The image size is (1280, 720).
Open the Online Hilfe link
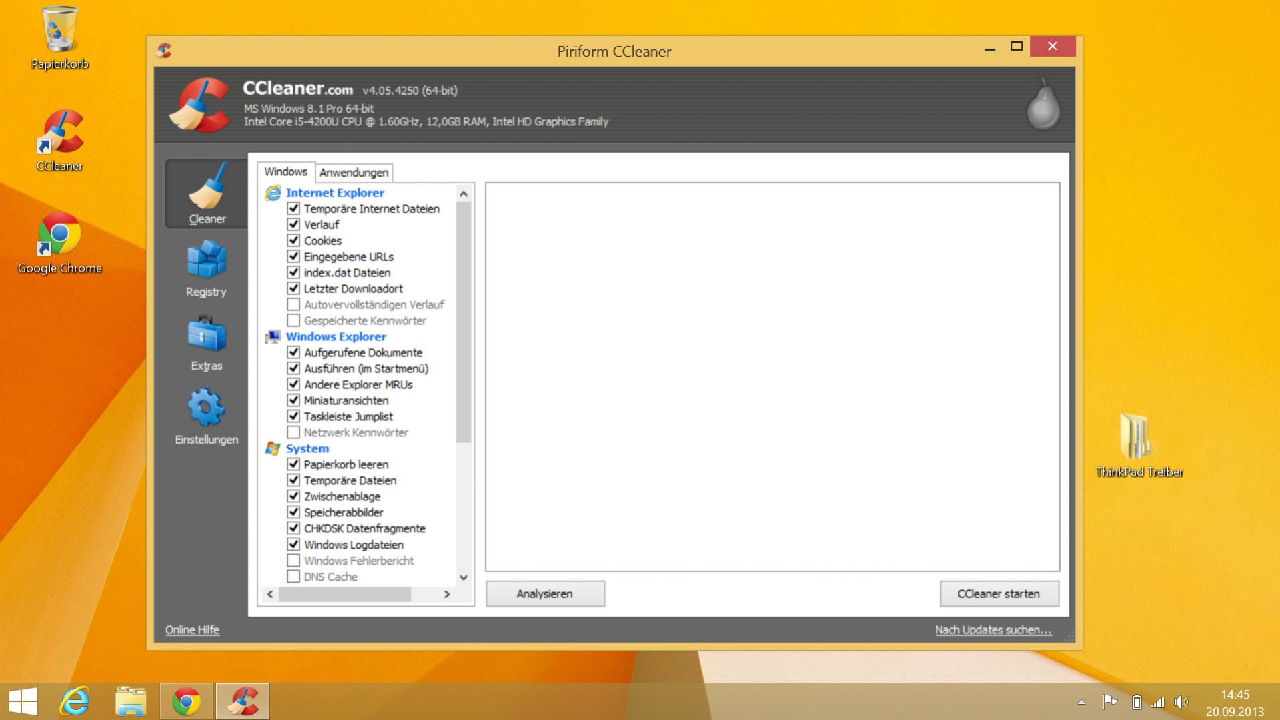coord(192,630)
